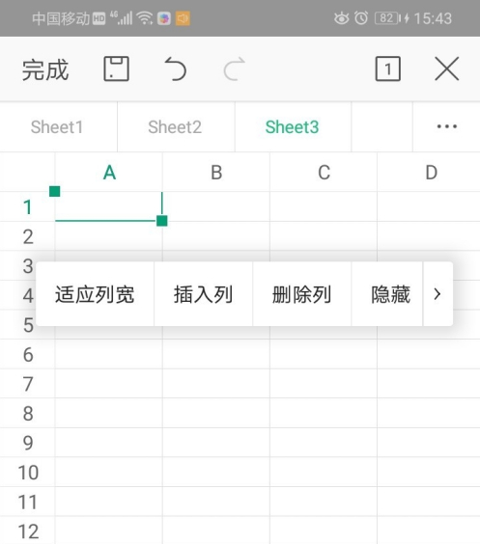Viewport: 480px width, 544px height.
Task: Select column D header
Action: [x=431, y=173]
